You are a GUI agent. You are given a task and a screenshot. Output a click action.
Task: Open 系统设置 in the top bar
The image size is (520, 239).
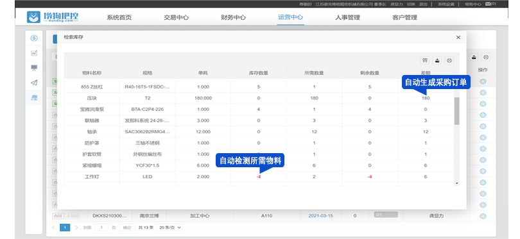[446, 4]
